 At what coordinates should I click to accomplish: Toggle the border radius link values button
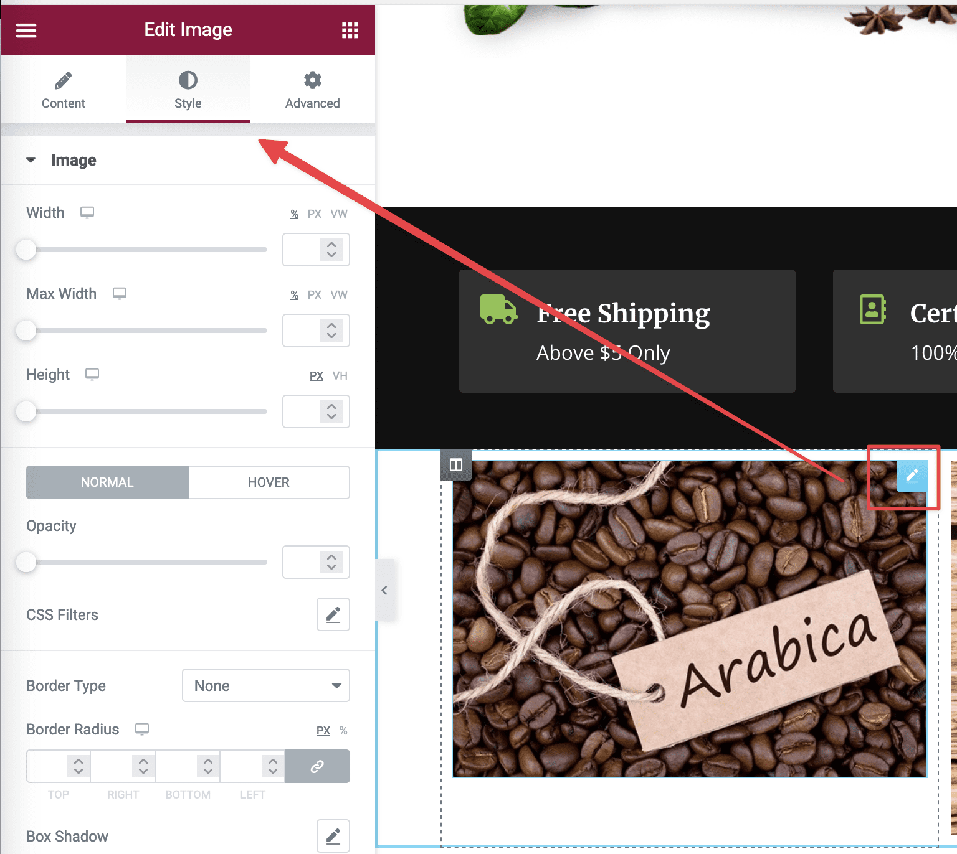point(317,766)
